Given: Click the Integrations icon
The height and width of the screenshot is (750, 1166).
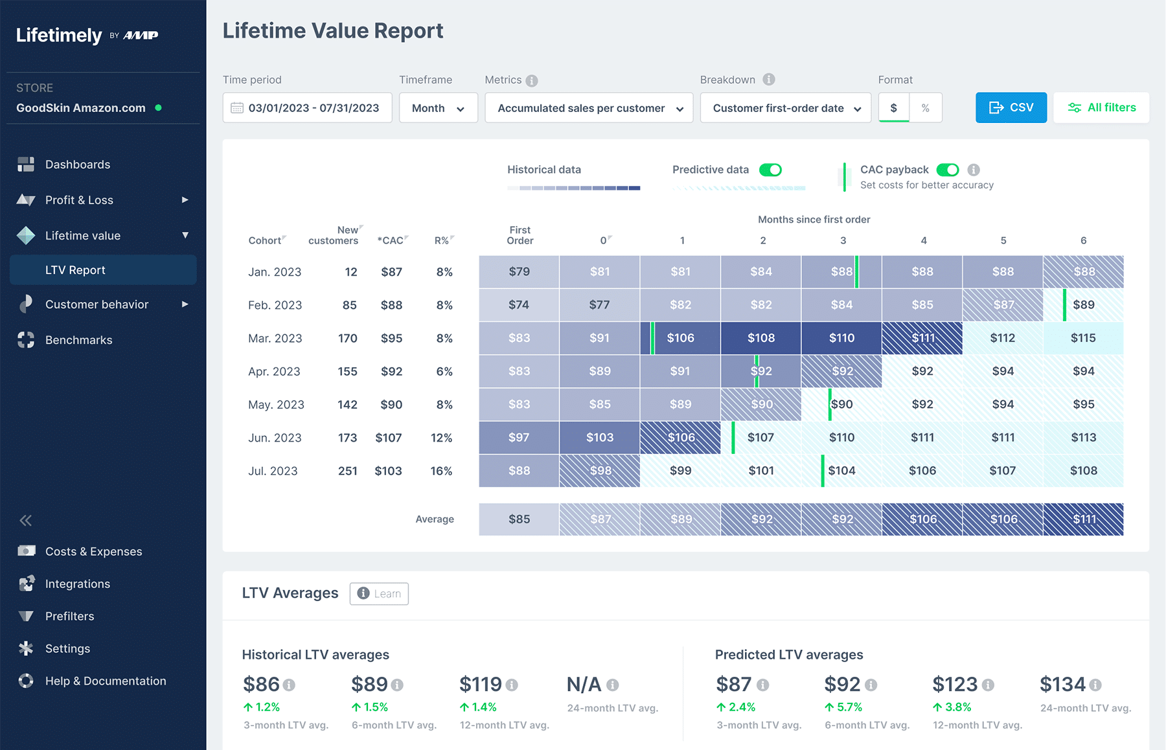Looking at the screenshot, I should pyautogui.click(x=26, y=584).
